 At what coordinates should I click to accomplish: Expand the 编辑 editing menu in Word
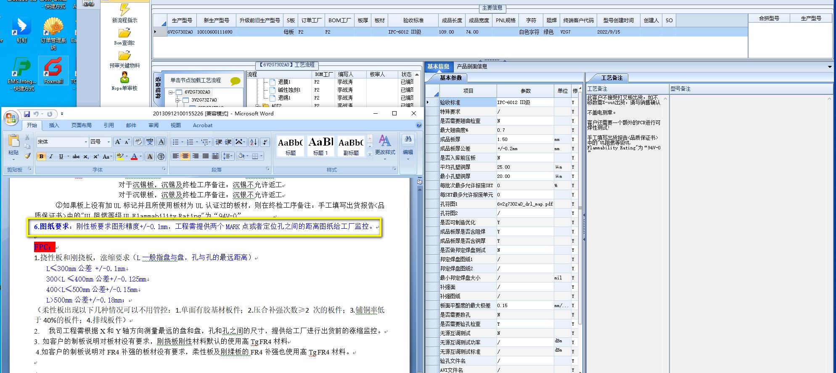(x=407, y=147)
